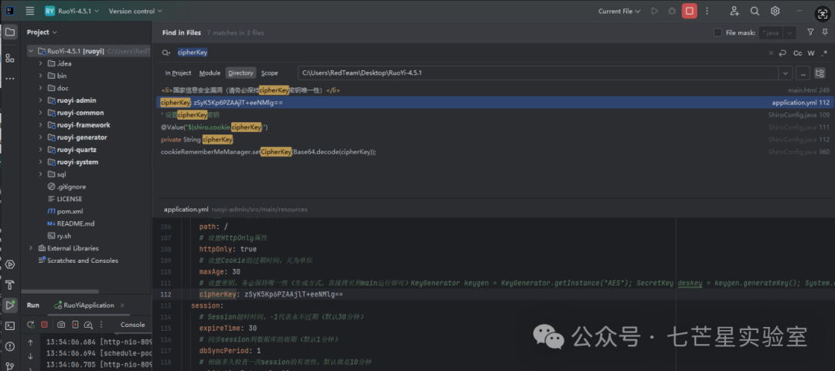The image size is (835, 371).
Task: Expand the sql folder
Action: click(x=40, y=174)
